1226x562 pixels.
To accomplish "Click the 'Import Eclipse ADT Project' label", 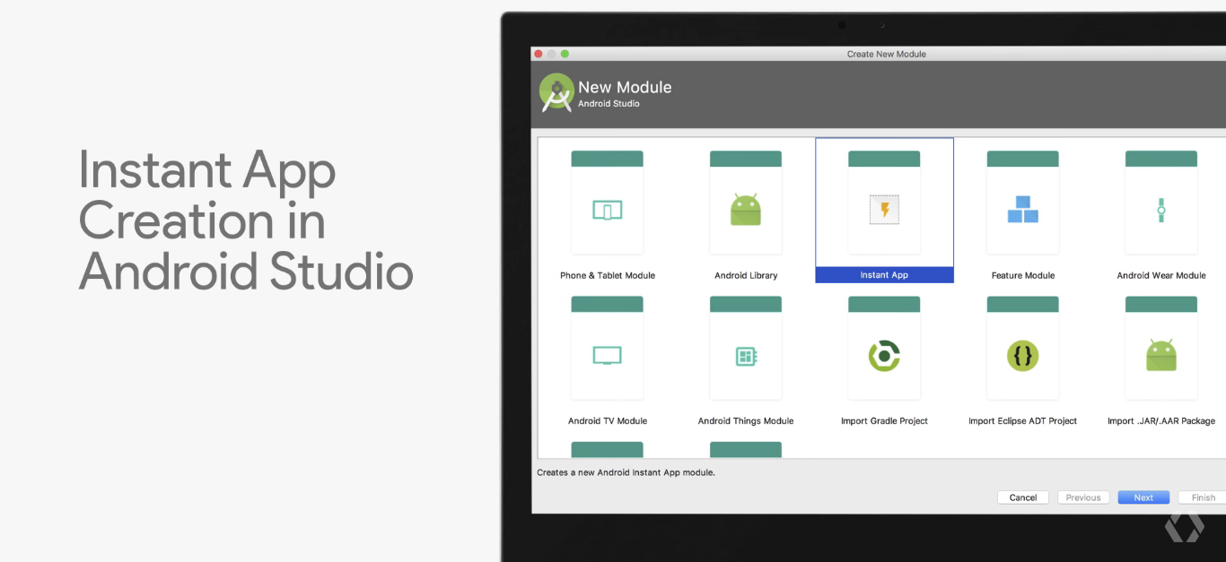I will (1022, 420).
